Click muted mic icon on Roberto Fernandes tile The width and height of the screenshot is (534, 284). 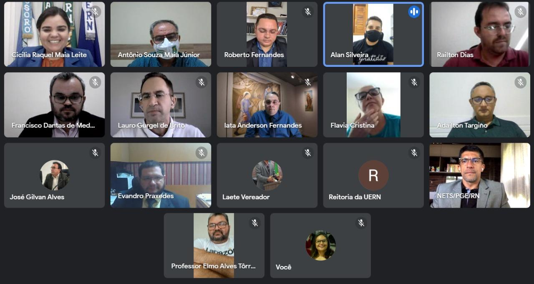click(x=308, y=12)
